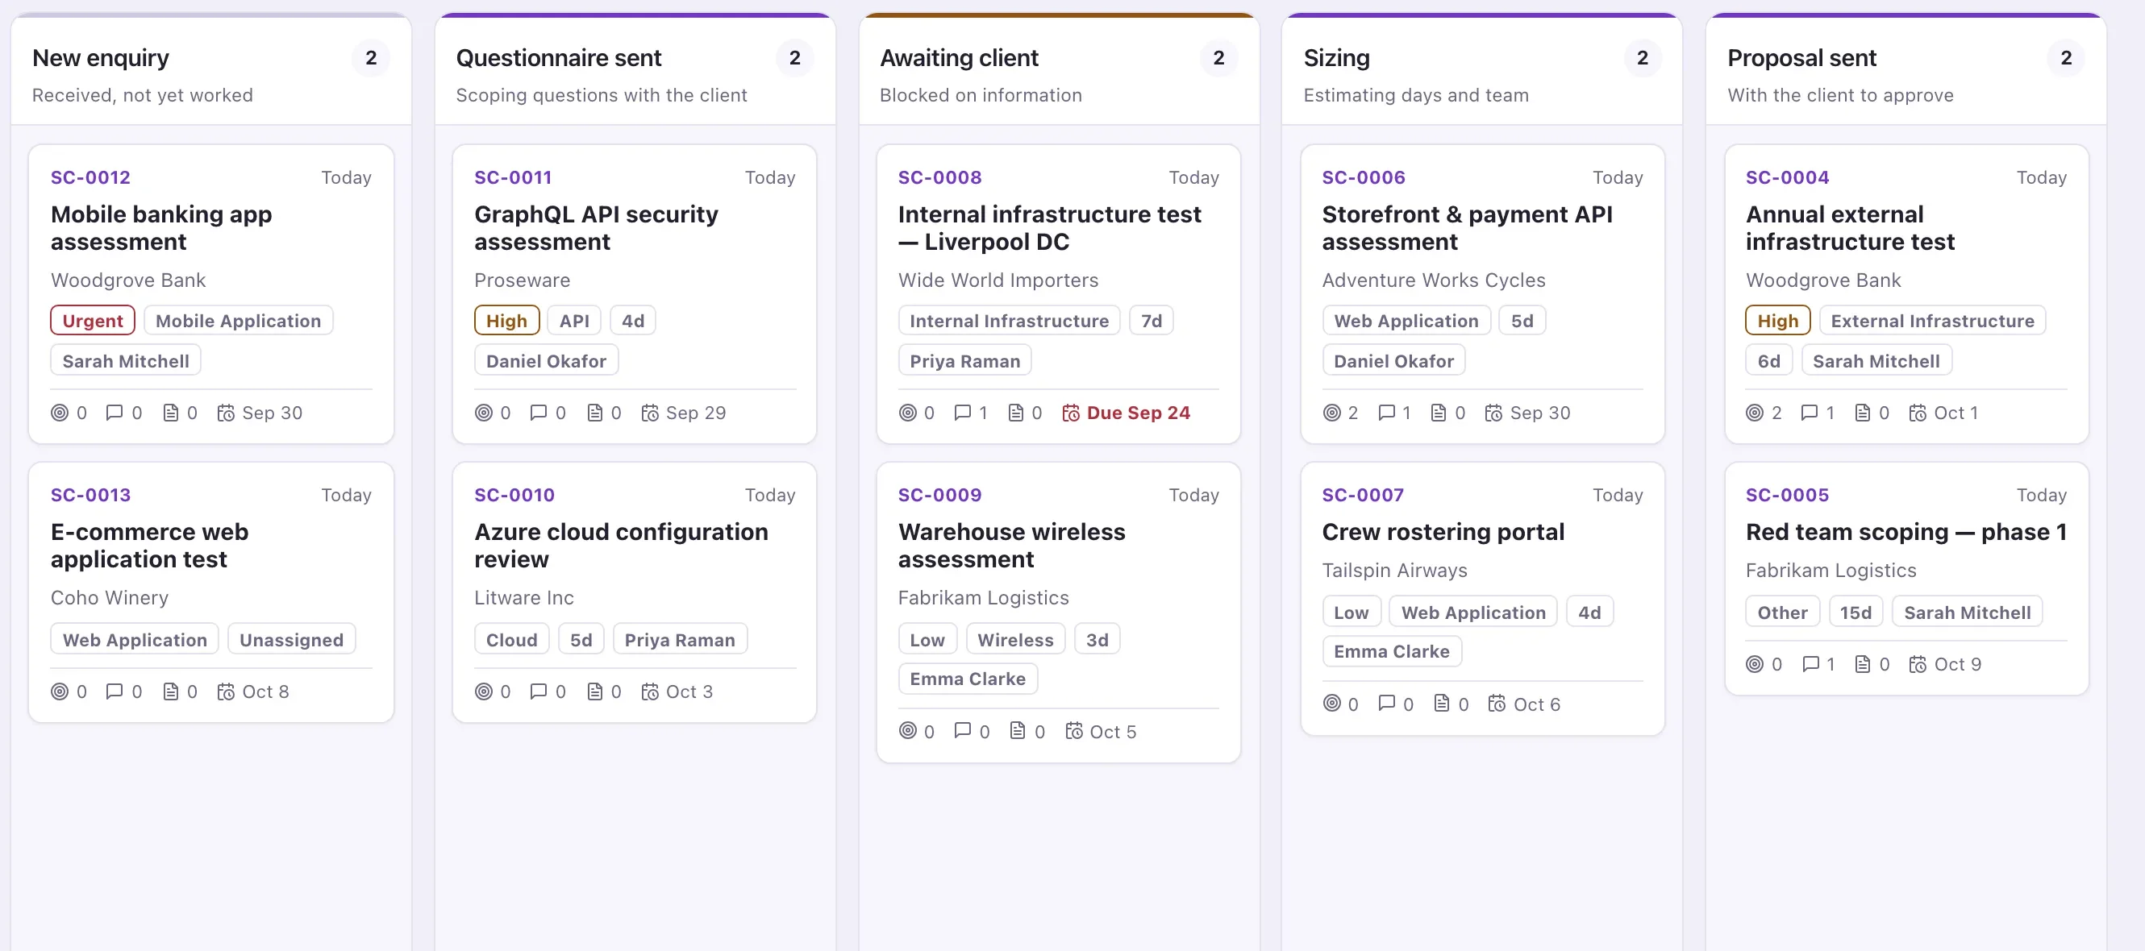Open the SC-0007 reference link
This screenshot has height=951, width=2145.
[1362, 495]
